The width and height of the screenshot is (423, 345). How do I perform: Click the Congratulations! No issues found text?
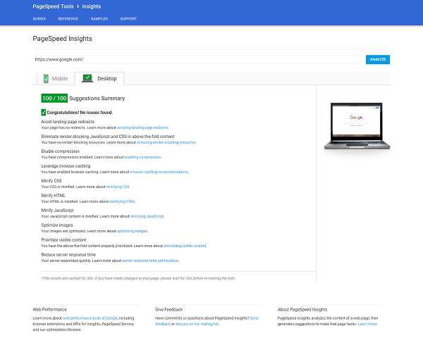80,113
